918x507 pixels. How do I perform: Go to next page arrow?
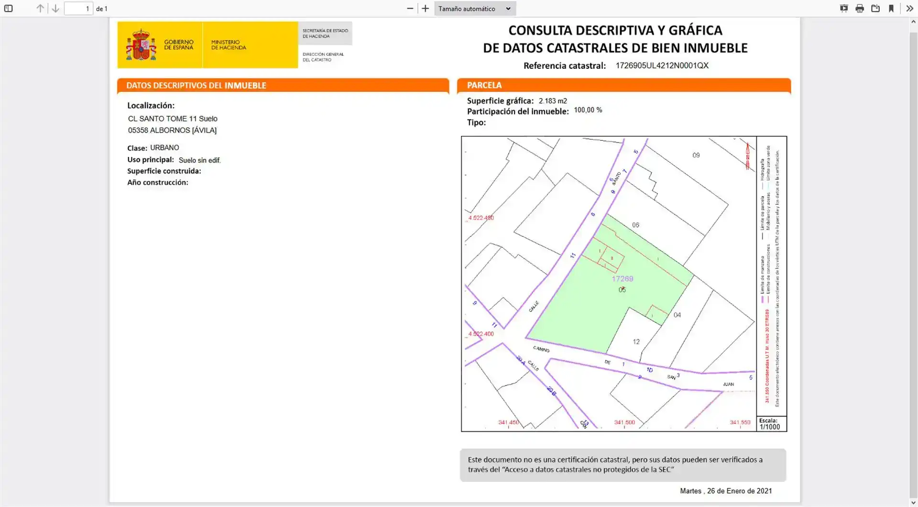(x=55, y=9)
